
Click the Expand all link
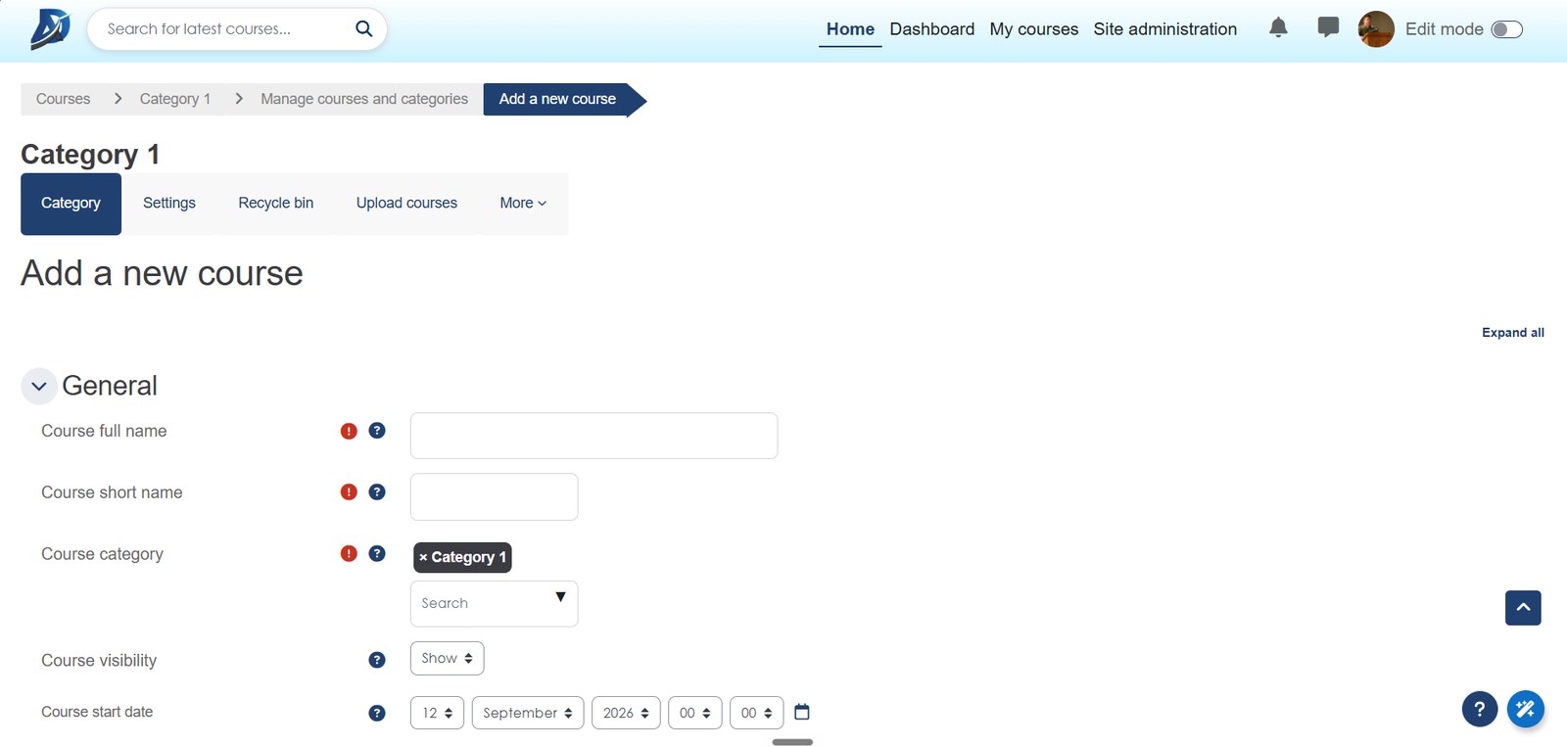(x=1513, y=333)
